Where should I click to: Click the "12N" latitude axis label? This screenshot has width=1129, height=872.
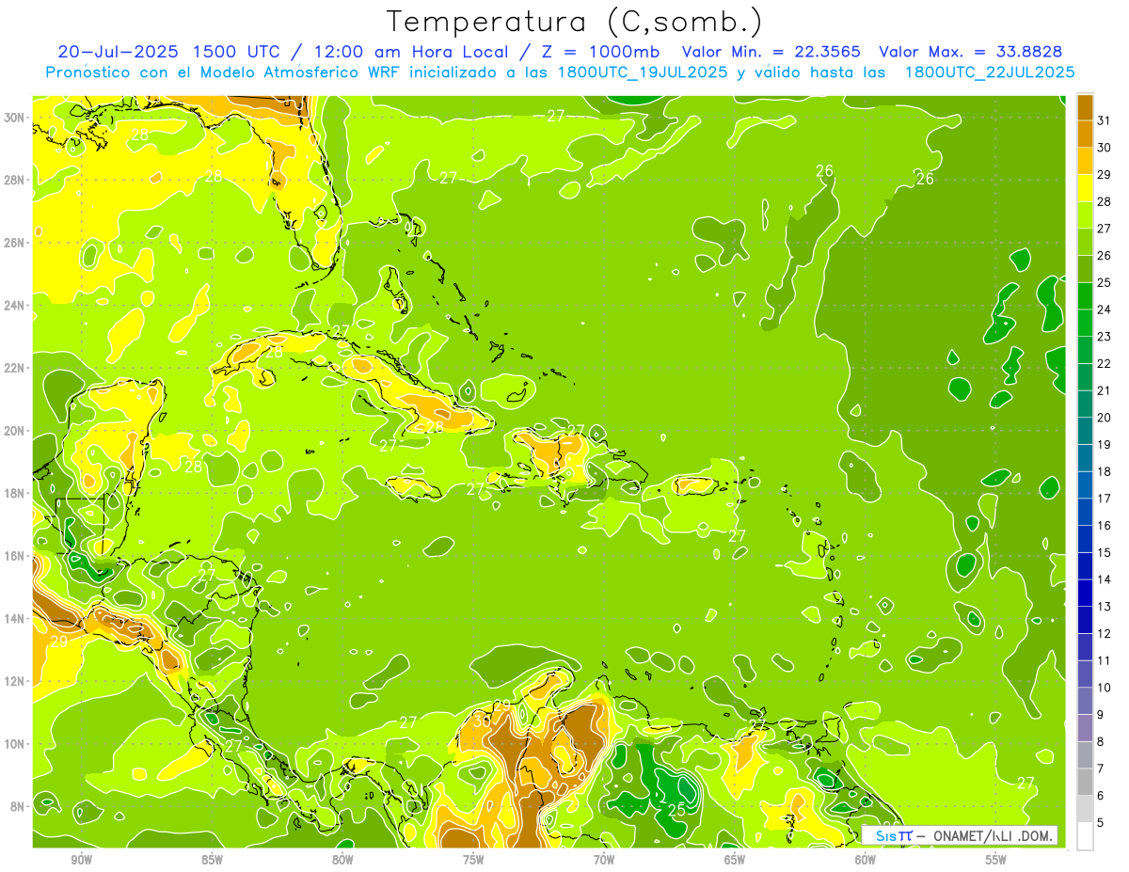[x=14, y=681]
